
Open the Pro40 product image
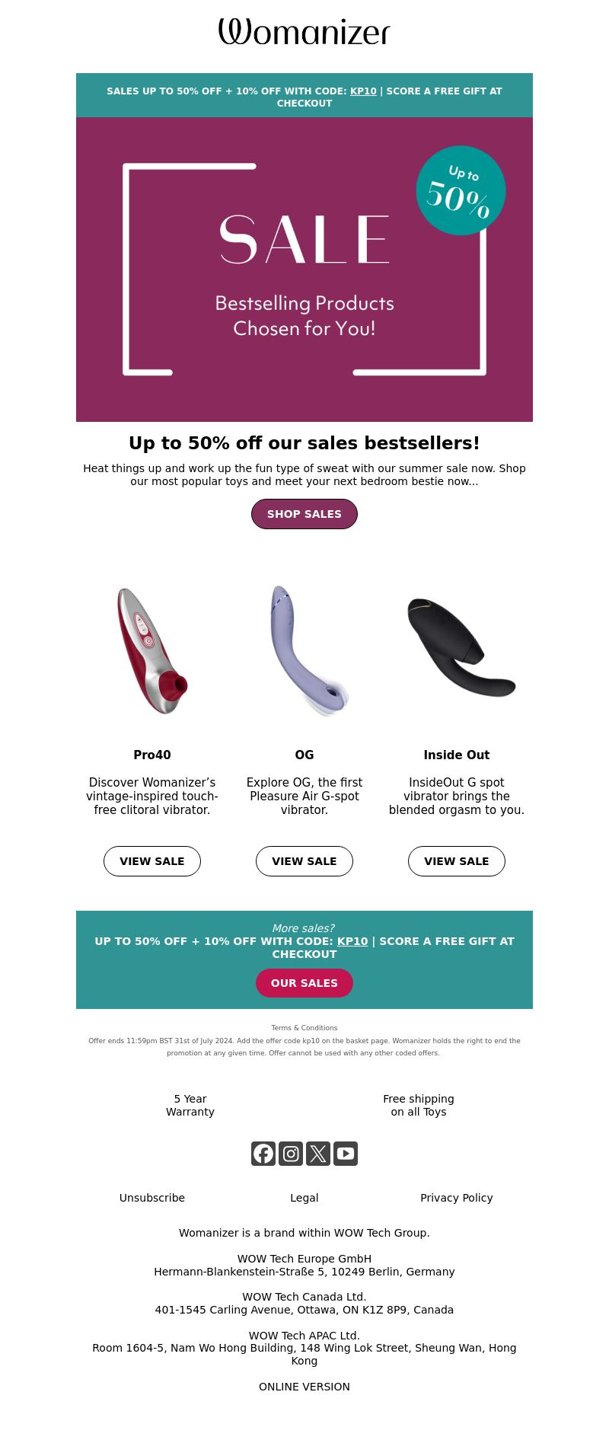point(152,651)
